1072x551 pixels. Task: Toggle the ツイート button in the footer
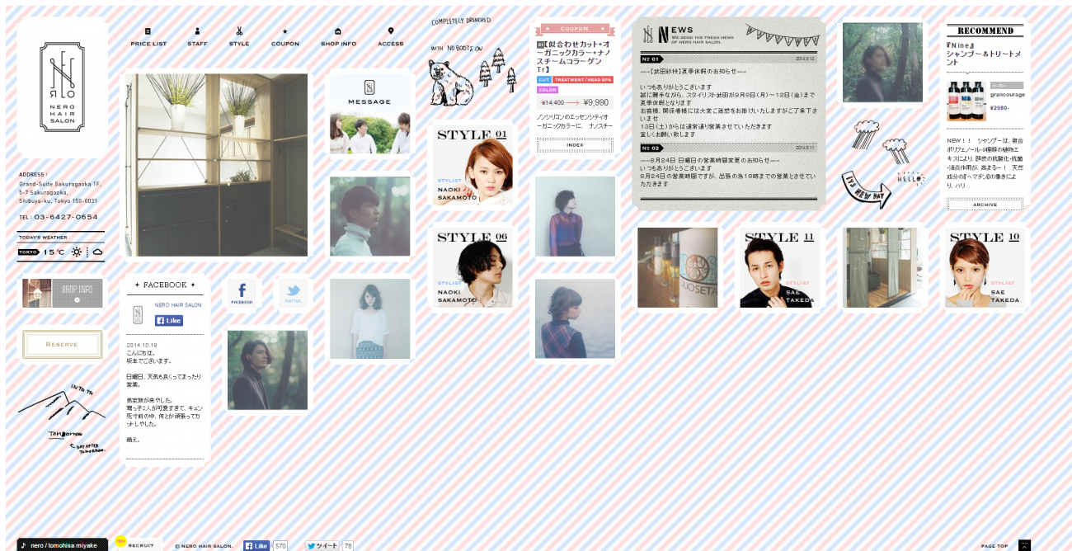(322, 545)
